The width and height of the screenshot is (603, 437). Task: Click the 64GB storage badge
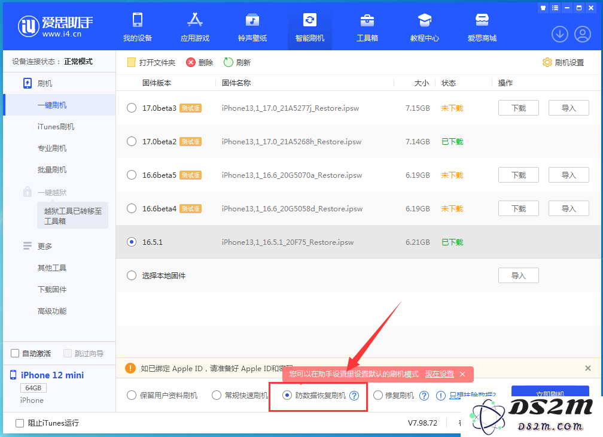[x=33, y=388]
